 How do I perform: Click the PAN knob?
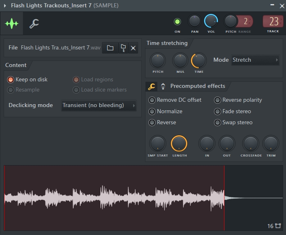[195, 21]
